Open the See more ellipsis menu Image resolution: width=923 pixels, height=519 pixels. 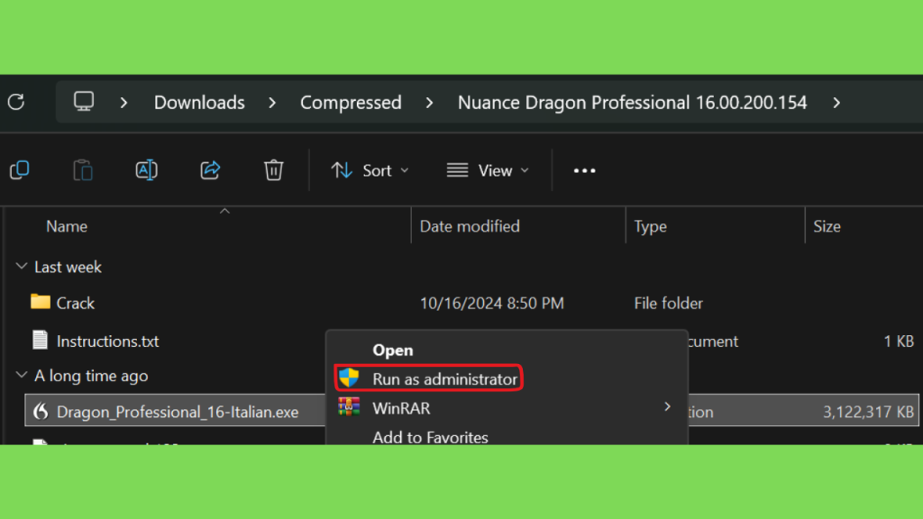point(584,170)
